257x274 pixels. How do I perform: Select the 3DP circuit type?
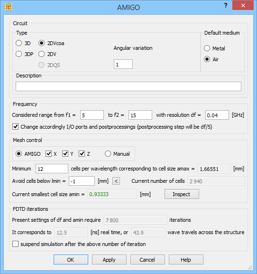(x=18, y=54)
